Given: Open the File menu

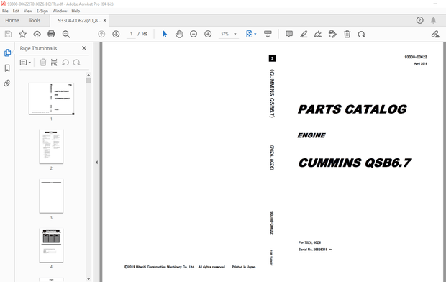Looking at the screenshot, I should click(x=5, y=11).
